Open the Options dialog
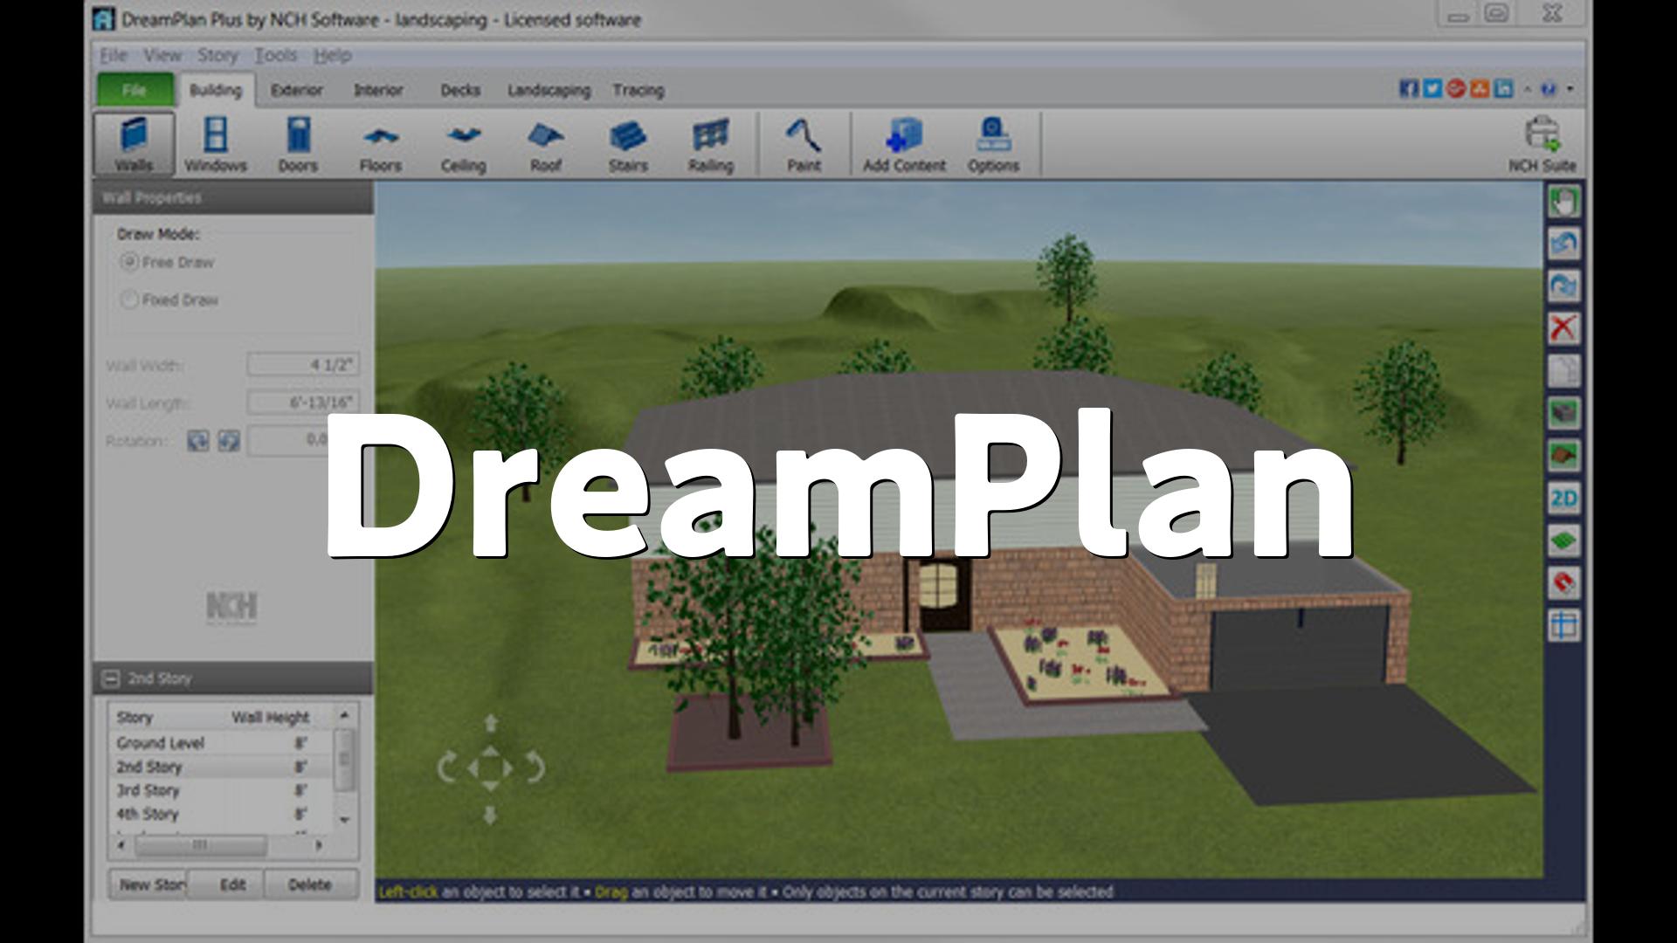 coord(993,144)
